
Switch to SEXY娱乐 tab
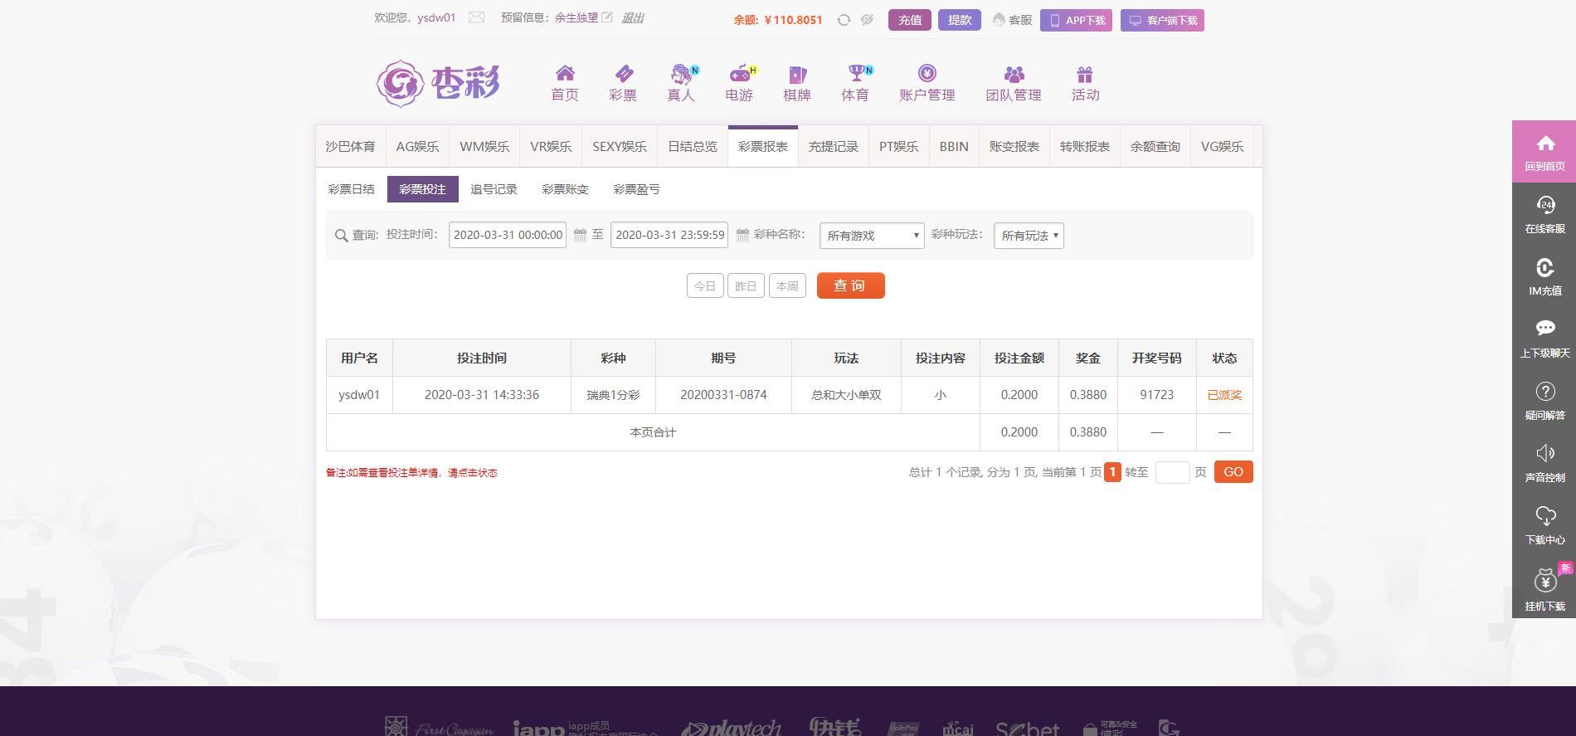coord(620,146)
